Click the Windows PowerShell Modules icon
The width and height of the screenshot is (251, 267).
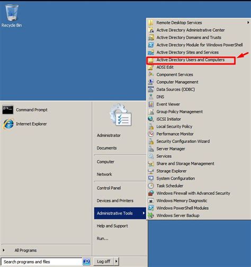(151, 208)
